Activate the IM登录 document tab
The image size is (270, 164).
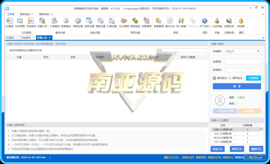point(10,38)
